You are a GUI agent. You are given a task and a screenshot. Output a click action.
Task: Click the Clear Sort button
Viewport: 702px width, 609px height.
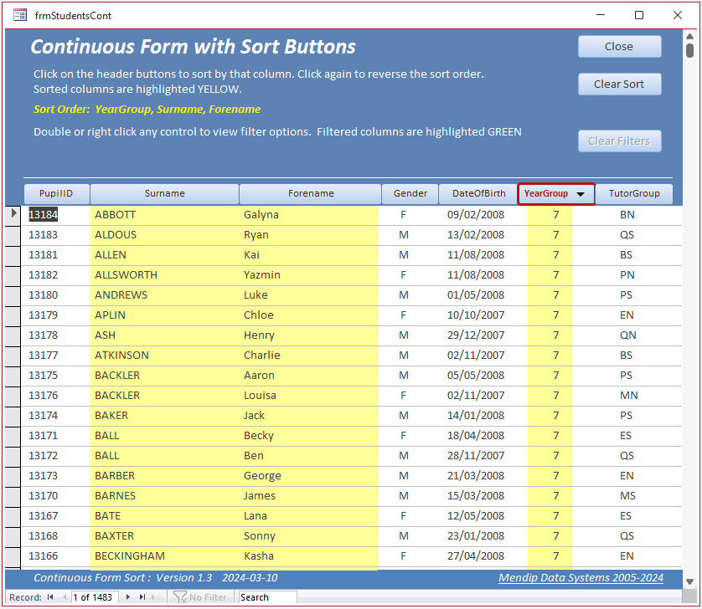619,84
